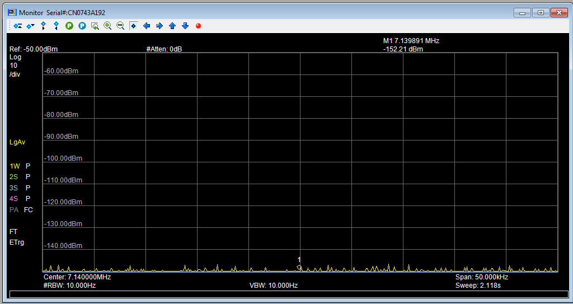Click marker icon with right-pointing triangle
The image size is (573, 304).
pos(43,26)
